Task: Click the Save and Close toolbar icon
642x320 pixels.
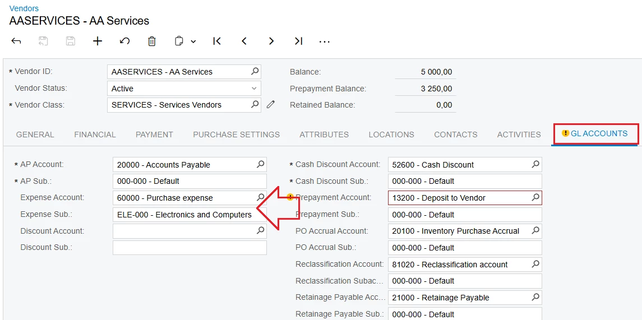Action: click(43, 41)
